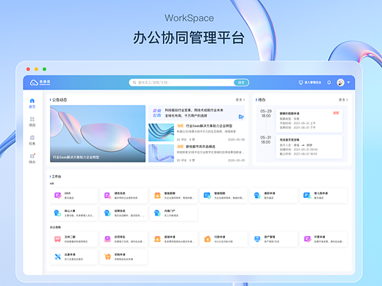Open the translucent ribbon news thumbnail

pyautogui.click(x=161, y=153)
